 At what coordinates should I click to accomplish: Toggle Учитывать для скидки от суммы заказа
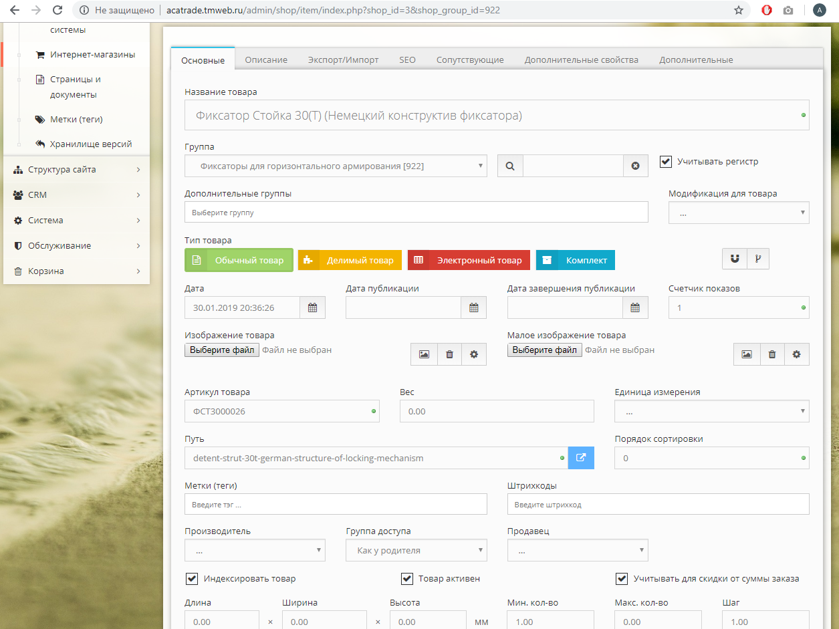click(x=622, y=578)
